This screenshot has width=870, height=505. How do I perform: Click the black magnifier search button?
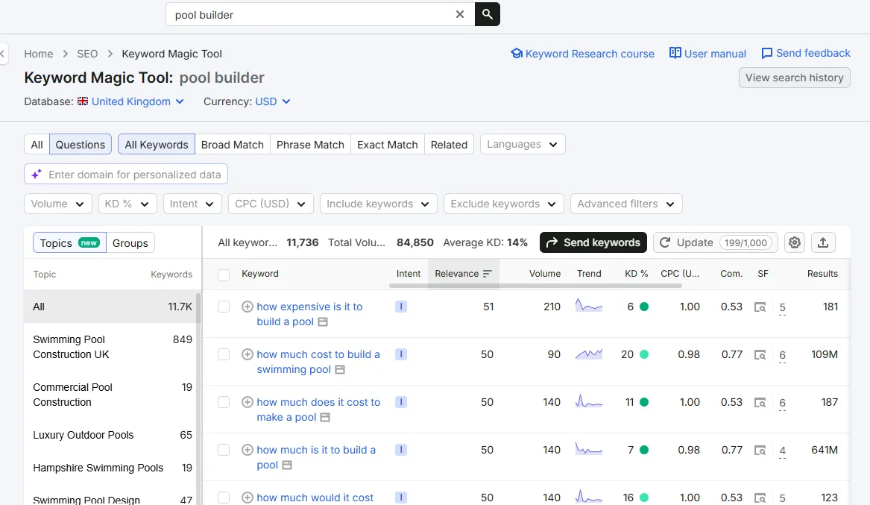tap(487, 14)
